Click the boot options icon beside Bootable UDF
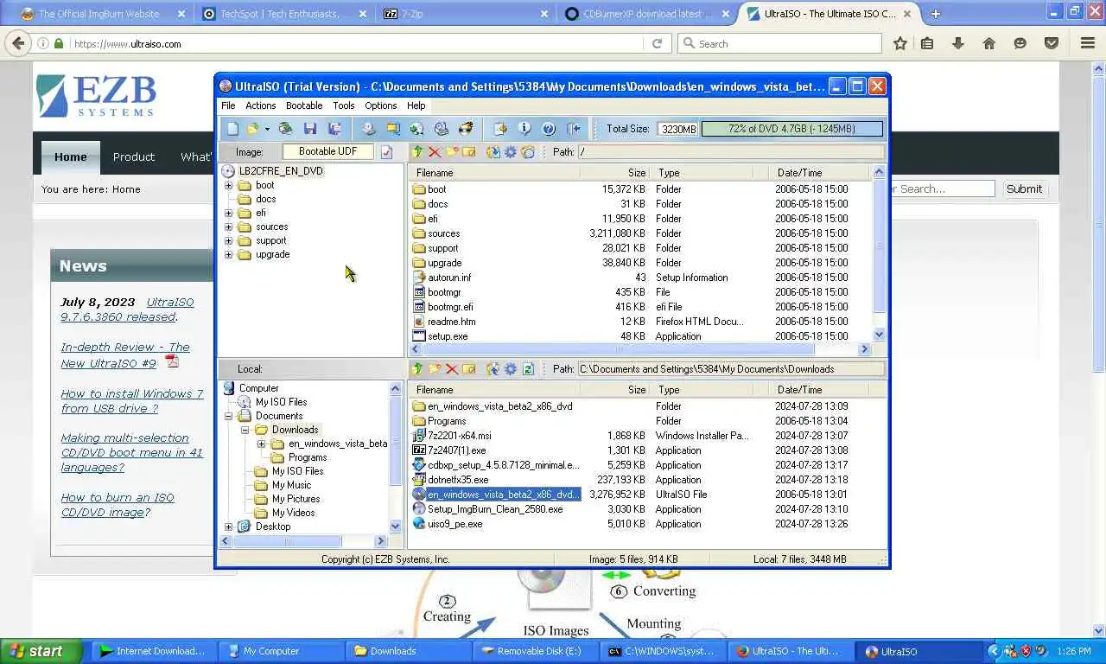This screenshot has width=1106, height=664. 386,152
